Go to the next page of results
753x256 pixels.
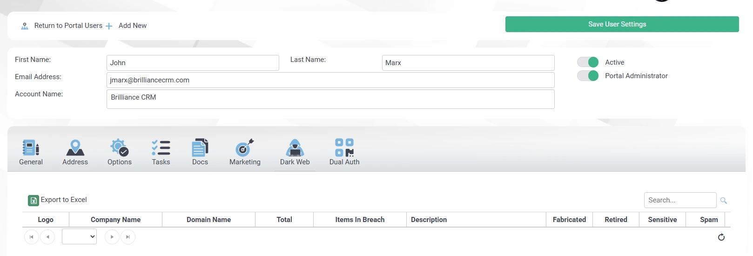112,237
